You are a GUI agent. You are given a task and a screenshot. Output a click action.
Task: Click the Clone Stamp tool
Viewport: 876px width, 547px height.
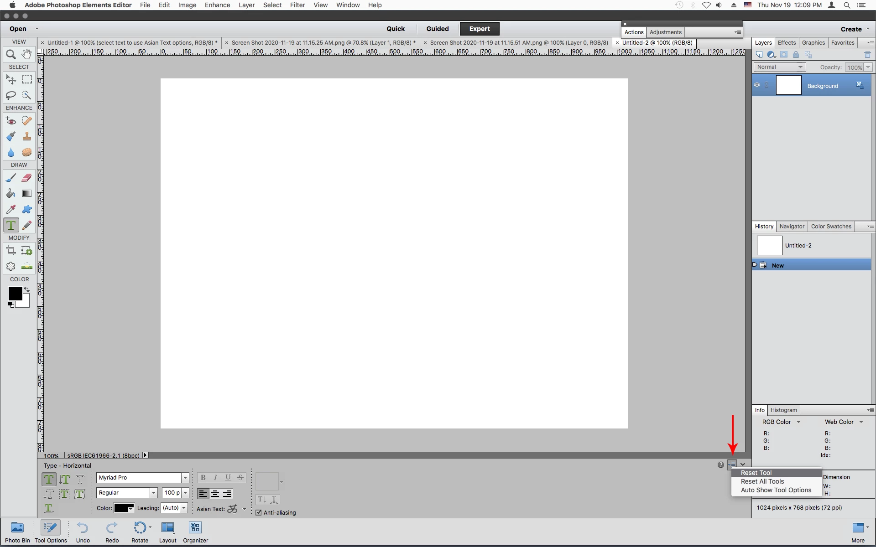27,136
